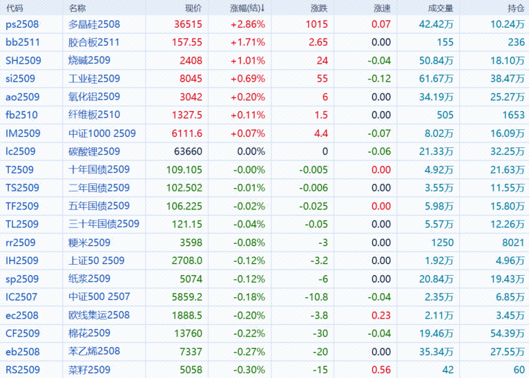529x378 pixels.
Task: Open contract code si2509
Action: point(19,78)
